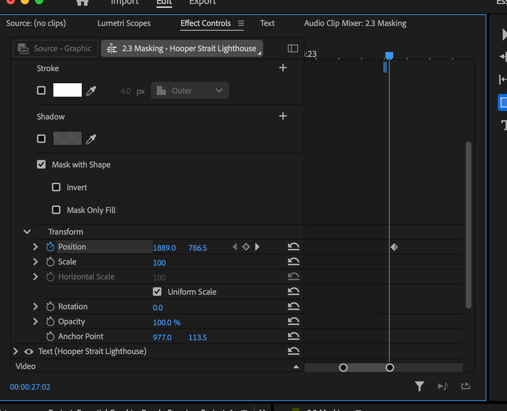This screenshot has height=411, width=507.
Task: Enable the Stroke checkbox
Action: pyautogui.click(x=41, y=90)
